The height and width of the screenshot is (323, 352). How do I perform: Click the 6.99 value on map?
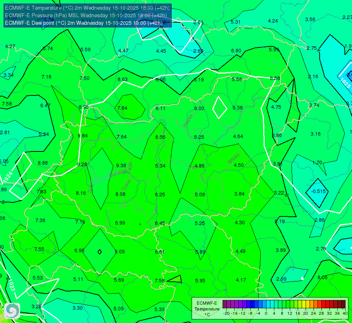120,223
